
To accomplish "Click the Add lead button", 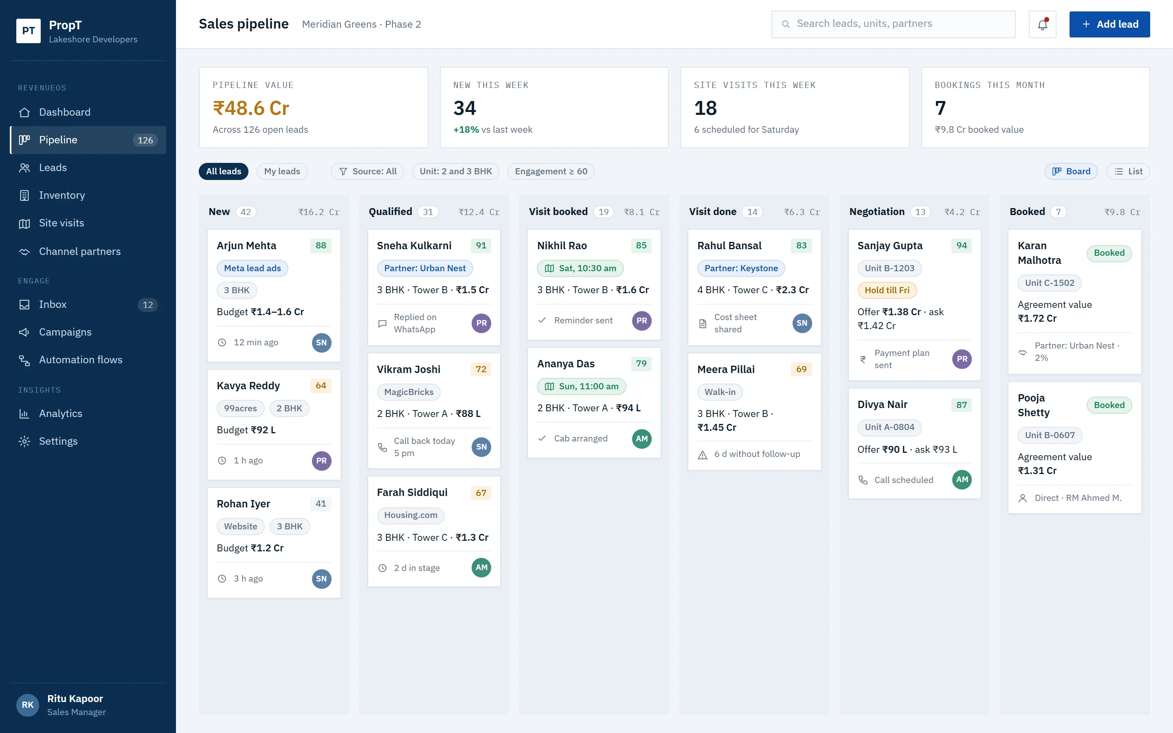I will tap(1109, 24).
